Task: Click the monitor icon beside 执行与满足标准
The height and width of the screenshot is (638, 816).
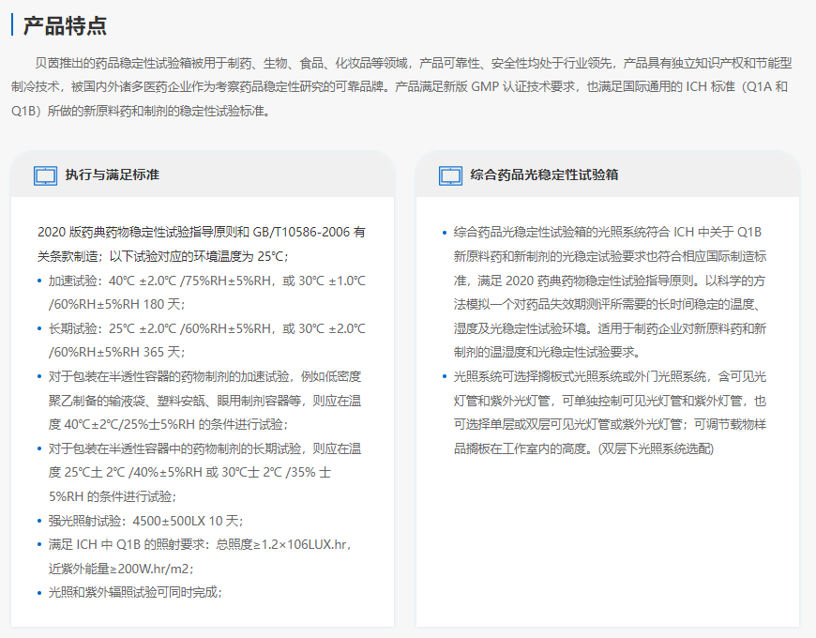Action: coord(45,175)
